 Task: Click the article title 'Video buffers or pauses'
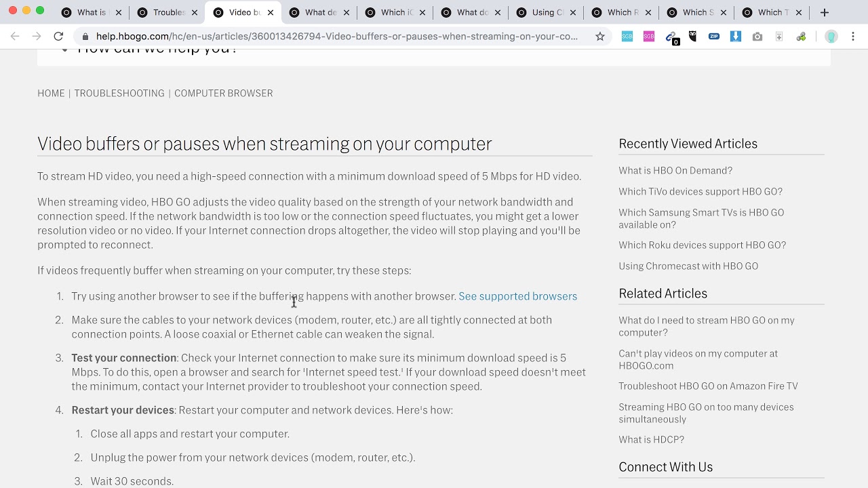[x=264, y=144]
